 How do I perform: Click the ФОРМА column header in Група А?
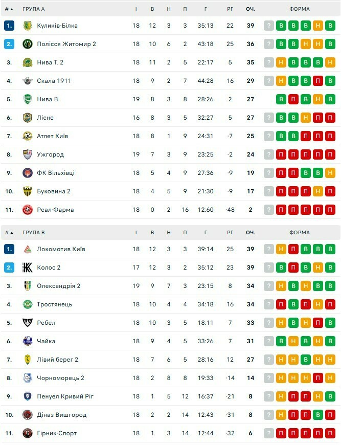point(299,9)
